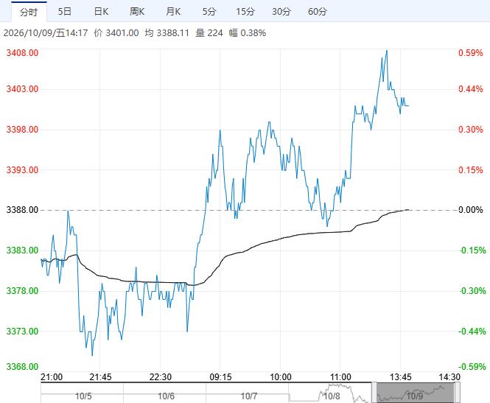Click the 13:45 time axis label
Screen dimensions: 490x403
point(400,377)
